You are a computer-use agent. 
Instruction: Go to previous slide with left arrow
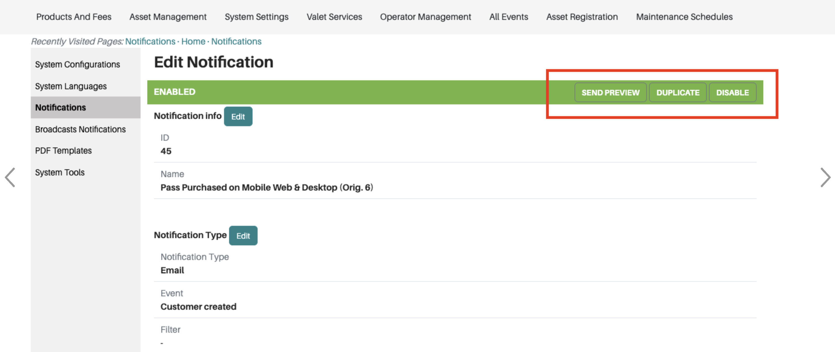point(10,177)
